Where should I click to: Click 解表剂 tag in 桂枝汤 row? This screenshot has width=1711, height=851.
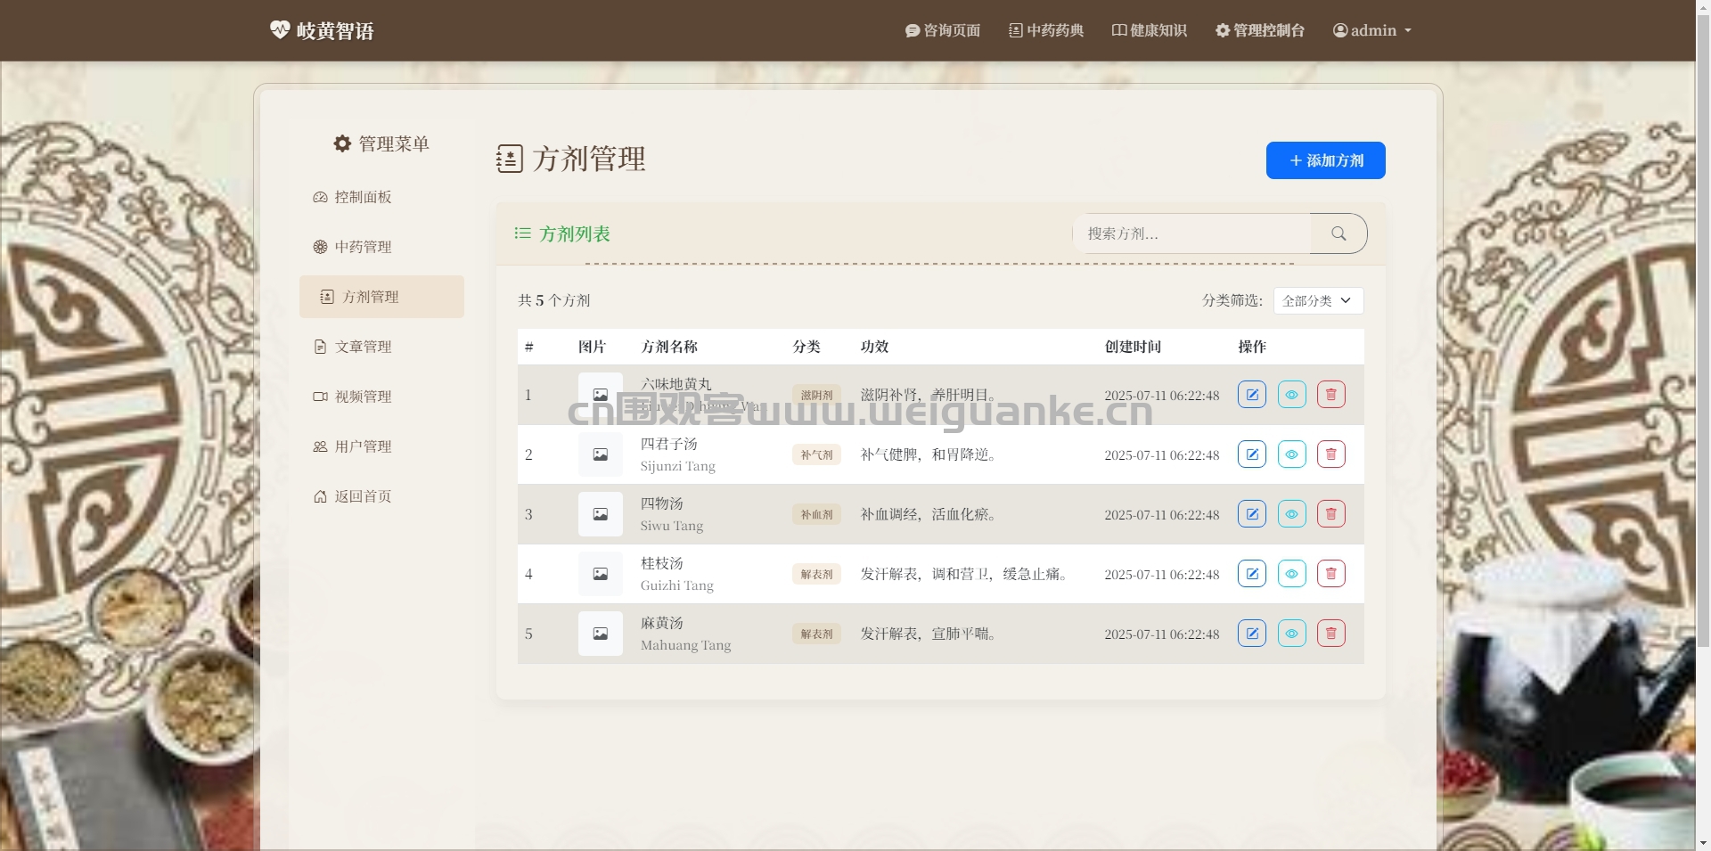pos(816,574)
